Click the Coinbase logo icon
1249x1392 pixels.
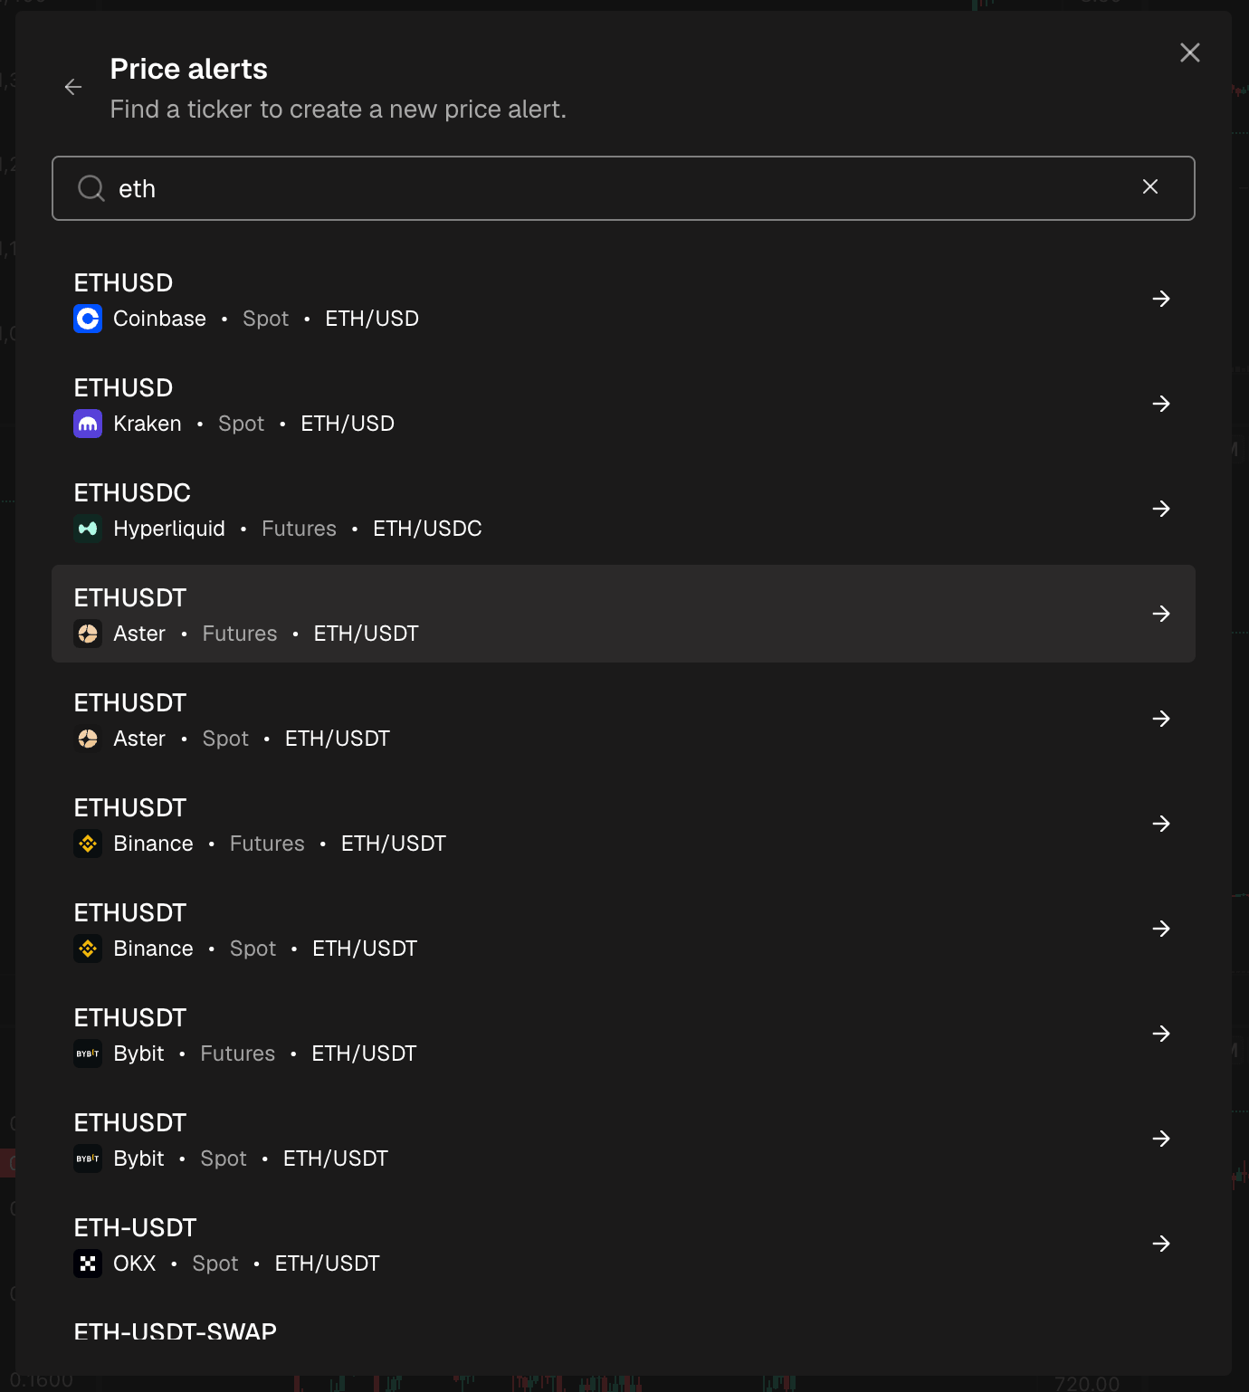pos(88,319)
